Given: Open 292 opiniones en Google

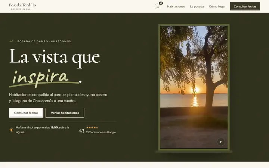Looking at the screenshot, I should pyautogui.click(x=101, y=132).
